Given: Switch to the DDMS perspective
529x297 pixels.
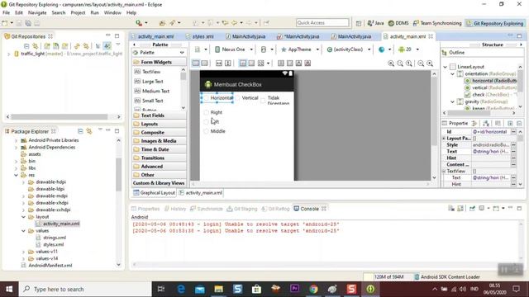Looking at the screenshot, I should tap(398, 23).
